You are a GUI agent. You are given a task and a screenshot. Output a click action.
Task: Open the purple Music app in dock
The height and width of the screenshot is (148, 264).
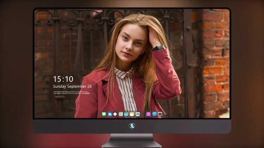click(x=148, y=114)
